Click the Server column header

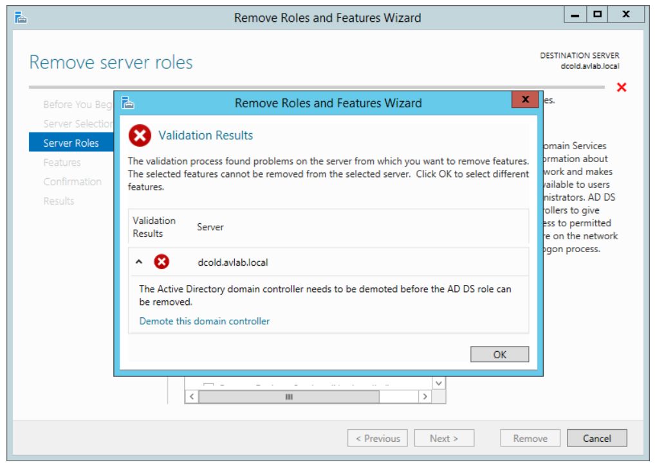coord(210,227)
